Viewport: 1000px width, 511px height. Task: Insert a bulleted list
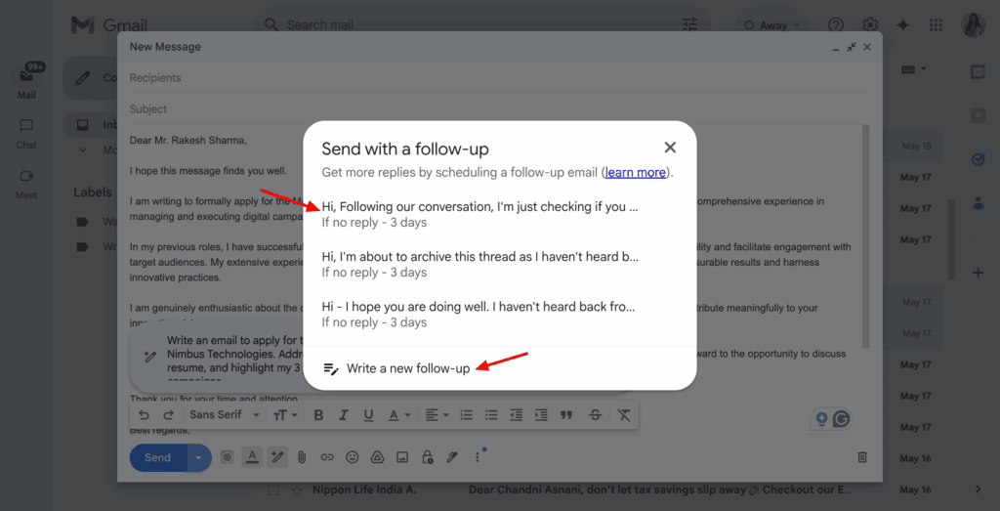491,415
